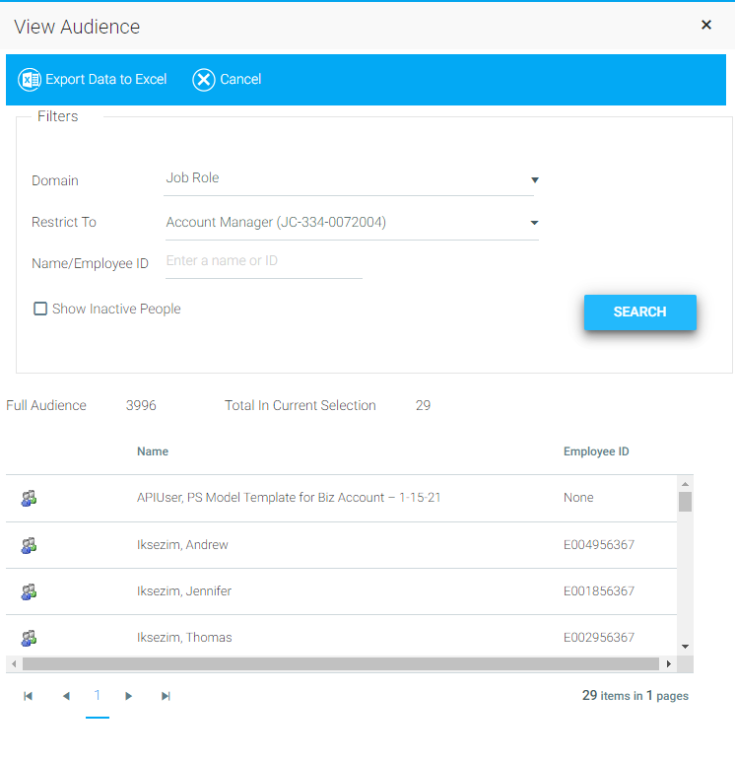The height and width of the screenshot is (761, 735).
Task: Go to the first page of results
Action: 29,696
